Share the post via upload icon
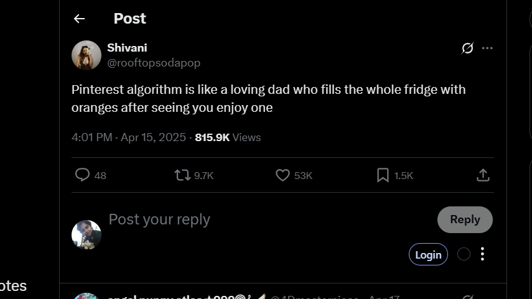This screenshot has height=299, width=532. point(483,175)
